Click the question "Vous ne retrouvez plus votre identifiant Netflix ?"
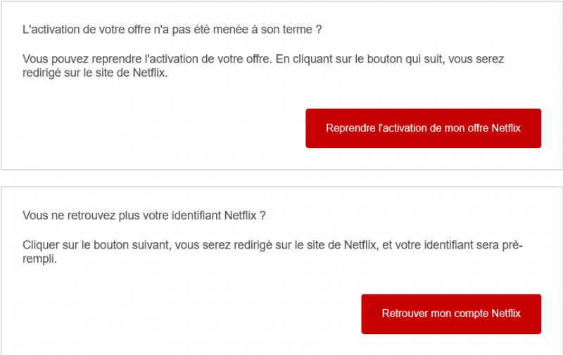The height and width of the screenshot is (355, 563). tap(144, 215)
